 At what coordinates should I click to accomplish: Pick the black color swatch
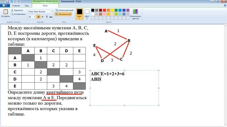pyautogui.click(x=93, y=10)
